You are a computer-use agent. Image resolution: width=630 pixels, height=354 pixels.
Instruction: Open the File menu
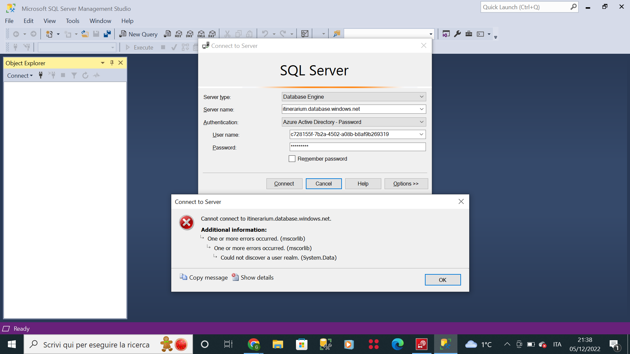coord(9,21)
